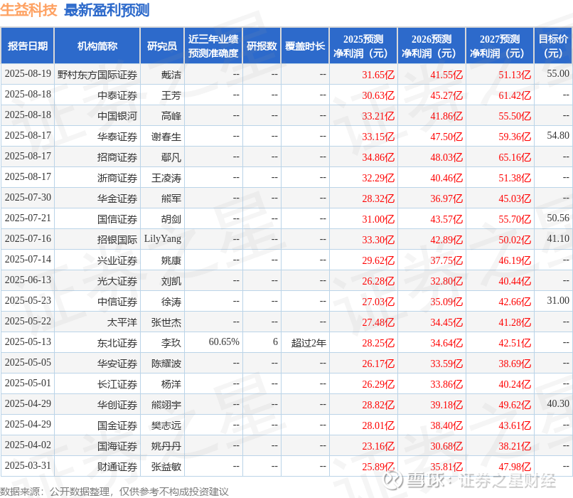Click analyst name 胡剑
This screenshot has height=498, width=573.
[171, 219]
